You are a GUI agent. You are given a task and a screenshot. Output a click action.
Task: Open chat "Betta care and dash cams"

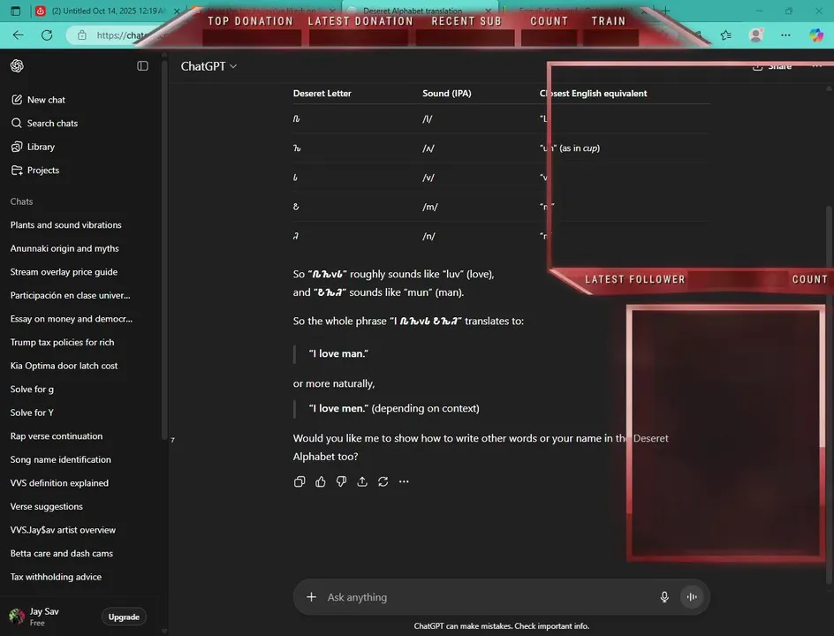(62, 554)
